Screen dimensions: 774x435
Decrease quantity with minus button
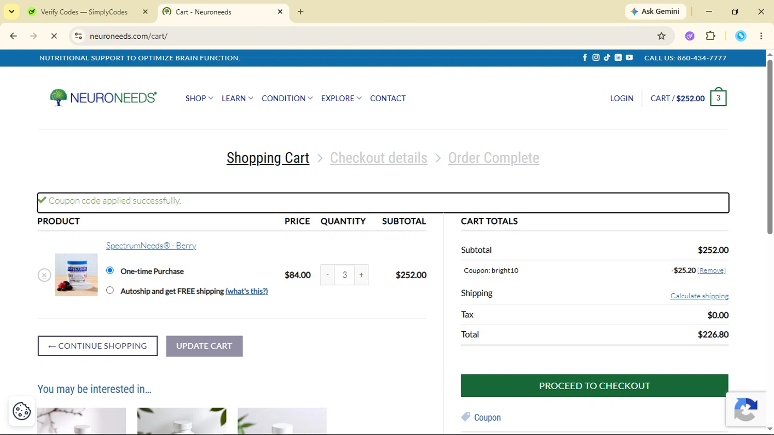click(x=328, y=275)
